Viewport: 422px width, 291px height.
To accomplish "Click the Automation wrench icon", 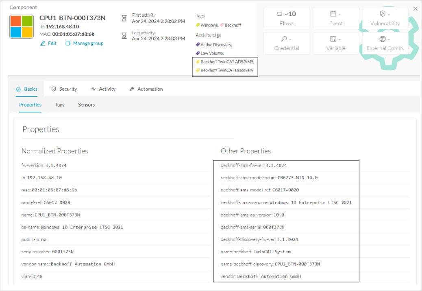I will pos(132,89).
